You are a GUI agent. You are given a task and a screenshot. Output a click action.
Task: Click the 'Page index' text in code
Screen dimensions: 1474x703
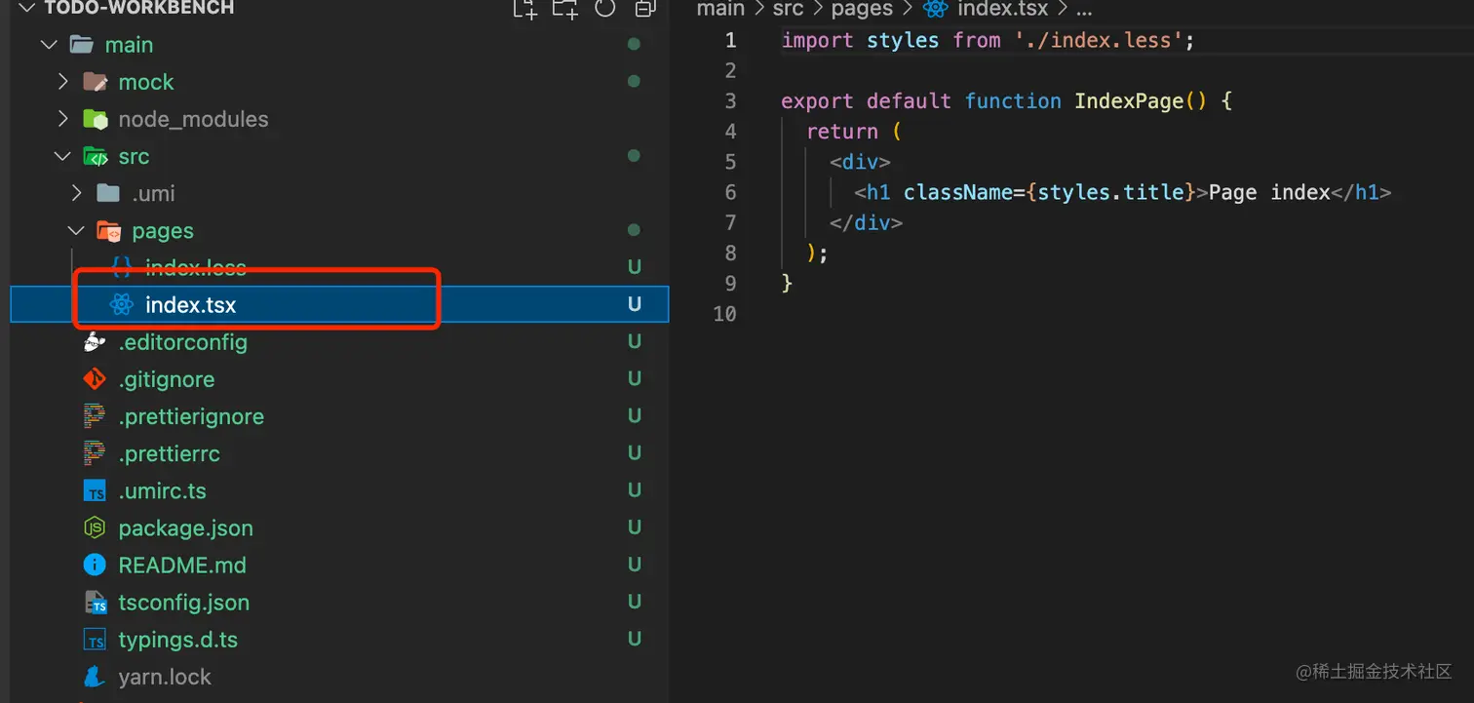[x=1269, y=192]
